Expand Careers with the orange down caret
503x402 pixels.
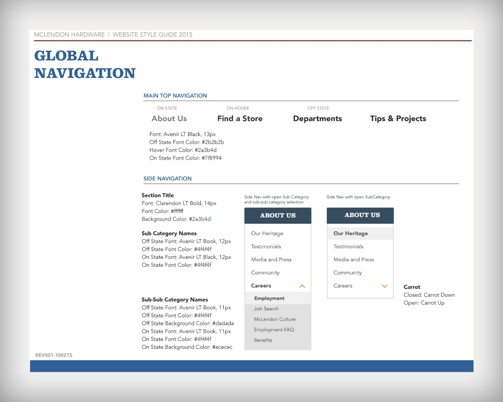384,286
